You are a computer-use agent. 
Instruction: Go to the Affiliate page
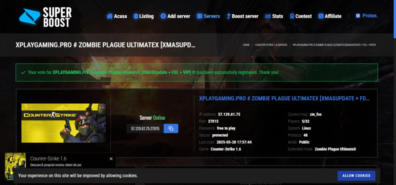pos(329,16)
